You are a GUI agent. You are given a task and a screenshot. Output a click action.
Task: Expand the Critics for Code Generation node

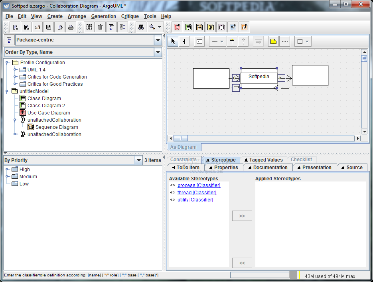pyautogui.click(x=15, y=77)
